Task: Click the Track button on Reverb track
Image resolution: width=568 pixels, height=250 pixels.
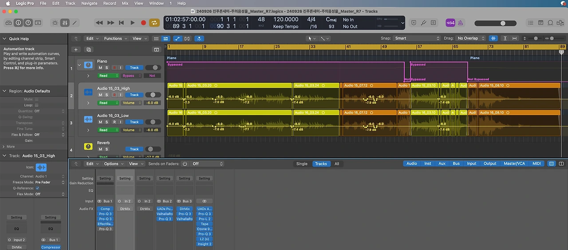Action: (x=134, y=149)
